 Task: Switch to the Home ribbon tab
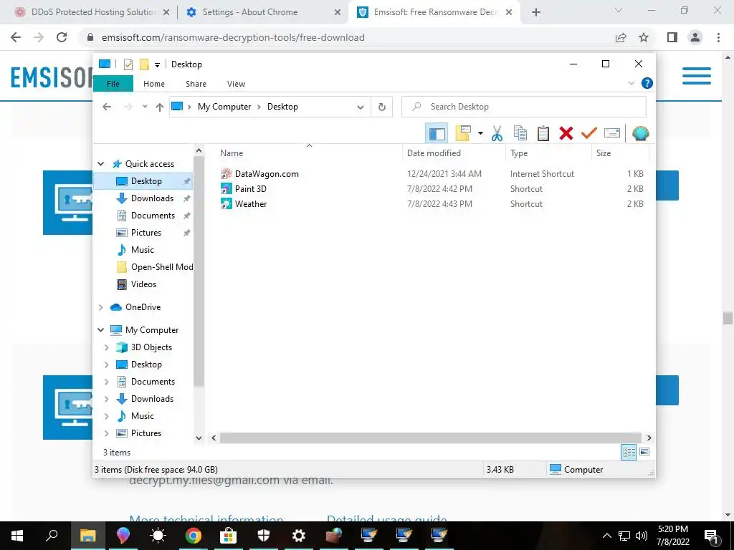click(154, 84)
